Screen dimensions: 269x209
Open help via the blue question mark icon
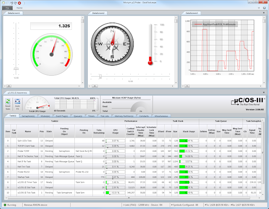pyautogui.click(x=264, y=8)
